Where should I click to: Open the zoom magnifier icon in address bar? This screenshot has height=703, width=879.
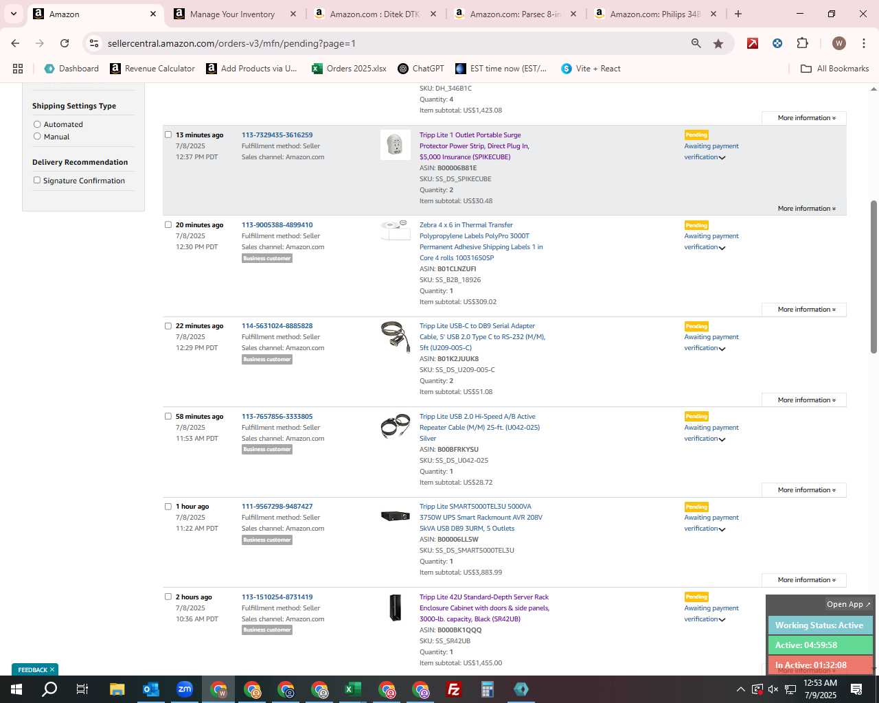click(x=696, y=43)
